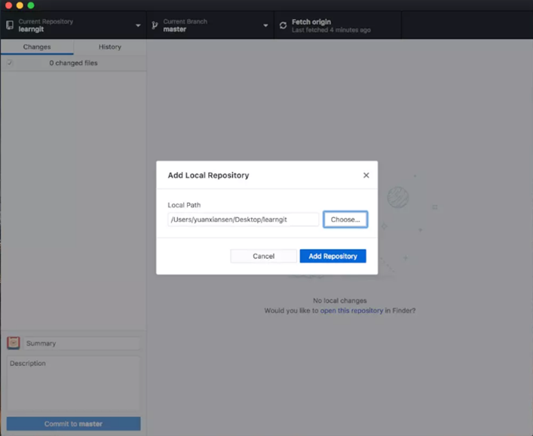Viewport: 533px width, 436px height.
Task: Click the Fetch origin sync icon
Action: [283, 26]
